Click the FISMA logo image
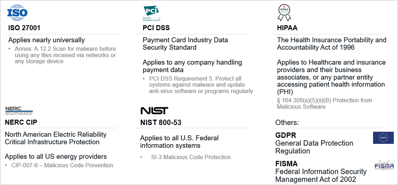This screenshot has width=398, height=185. [384, 165]
